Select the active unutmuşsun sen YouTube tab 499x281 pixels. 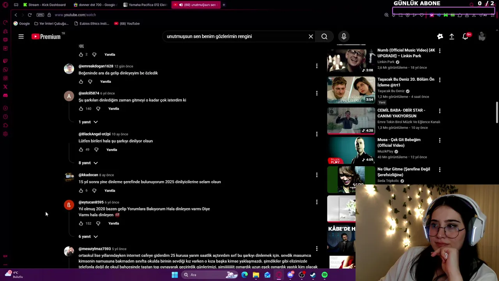(x=195, y=5)
